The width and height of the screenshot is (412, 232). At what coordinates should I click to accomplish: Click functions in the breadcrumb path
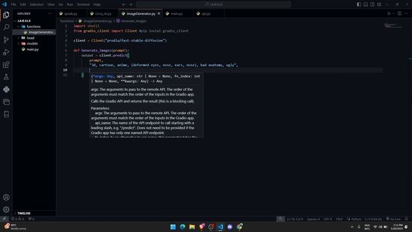pos(67,21)
